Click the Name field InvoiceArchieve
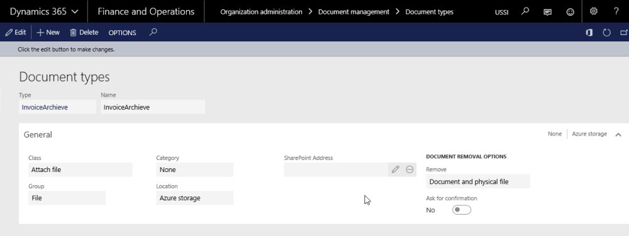Screen dimensions: 629x236 [x=153, y=107]
